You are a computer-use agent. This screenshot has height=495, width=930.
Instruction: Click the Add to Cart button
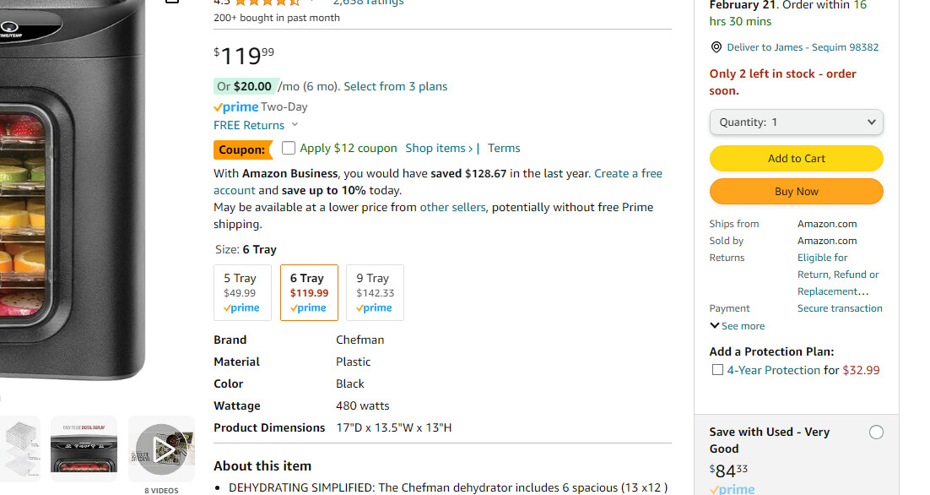[796, 158]
